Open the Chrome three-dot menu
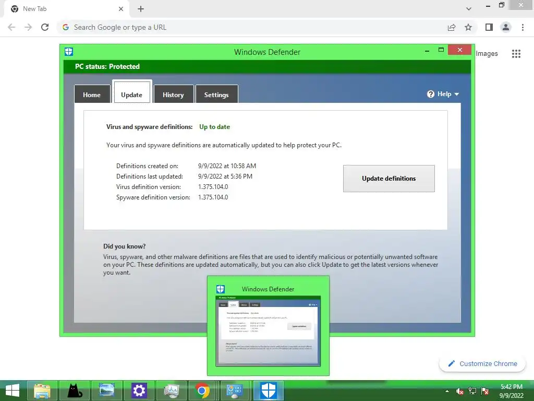The height and width of the screenshot is (401, 534). 523,27
